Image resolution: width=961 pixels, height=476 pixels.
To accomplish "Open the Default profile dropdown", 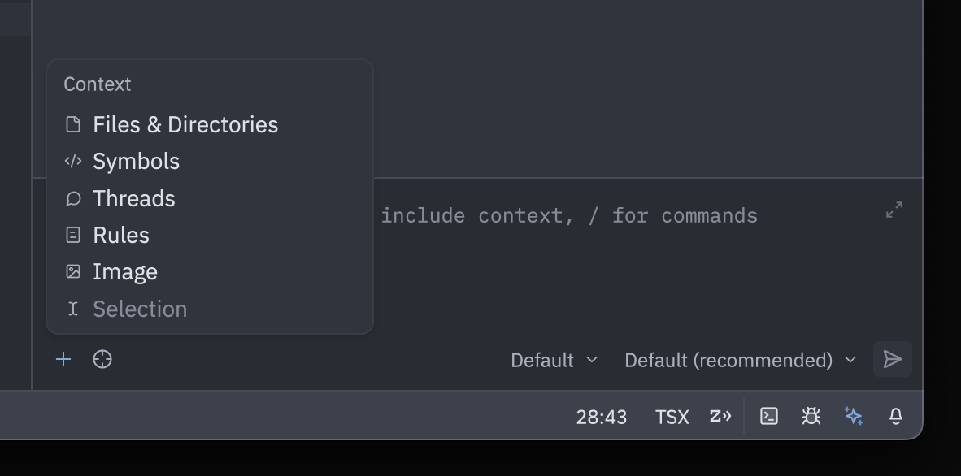I will click(554, 360).
